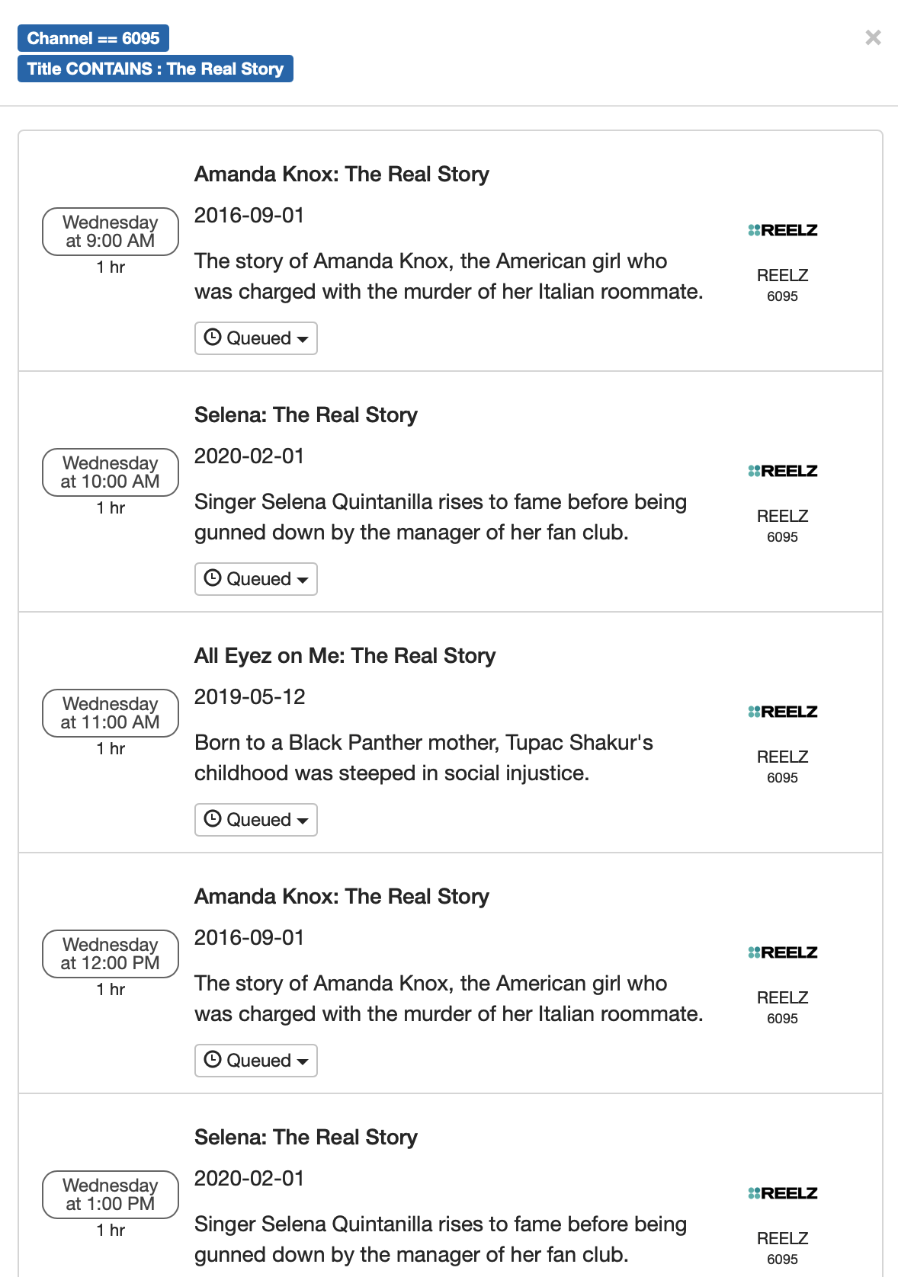The width and height of the screenshot is (898, 1277).
Task: Open the 9:00 AM Amanda Knox title
Action: 342,174
